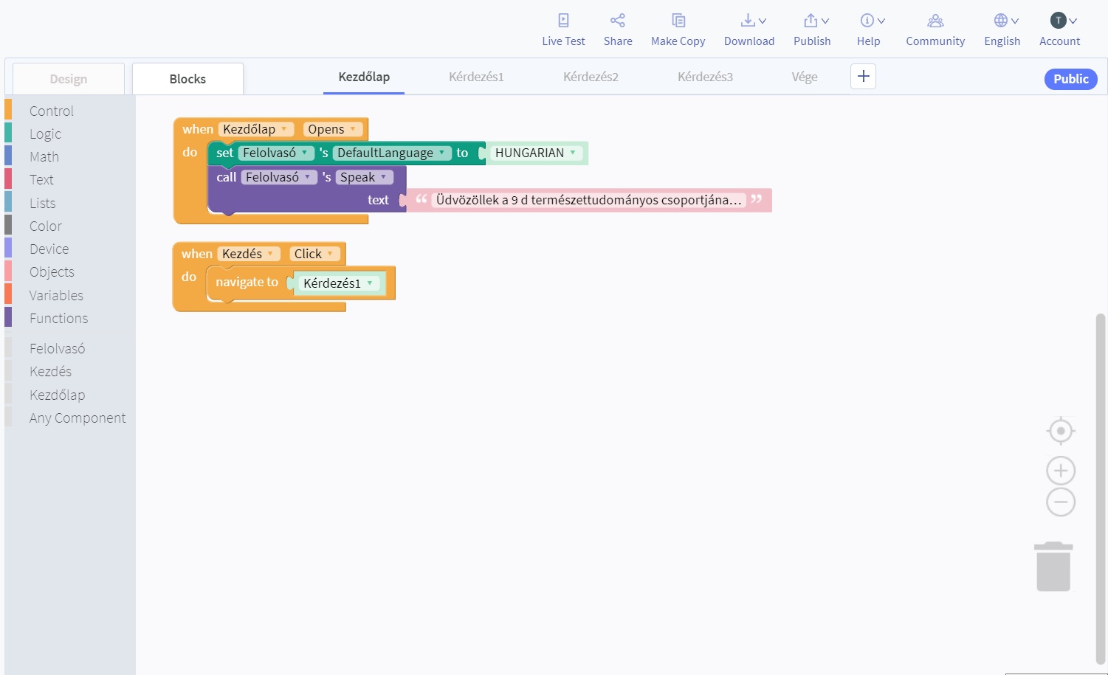Viewport: 1108px width, 675px height.
Task: Toggle the Public visibility button
Action: click(1070, 79)
